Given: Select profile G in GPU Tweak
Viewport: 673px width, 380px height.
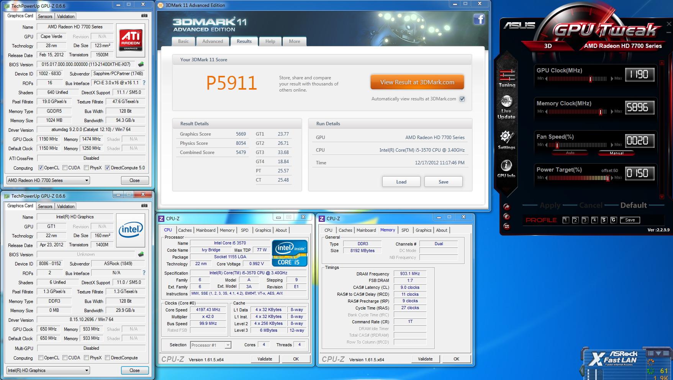Looking at the screenshot, I should (613, 220).
